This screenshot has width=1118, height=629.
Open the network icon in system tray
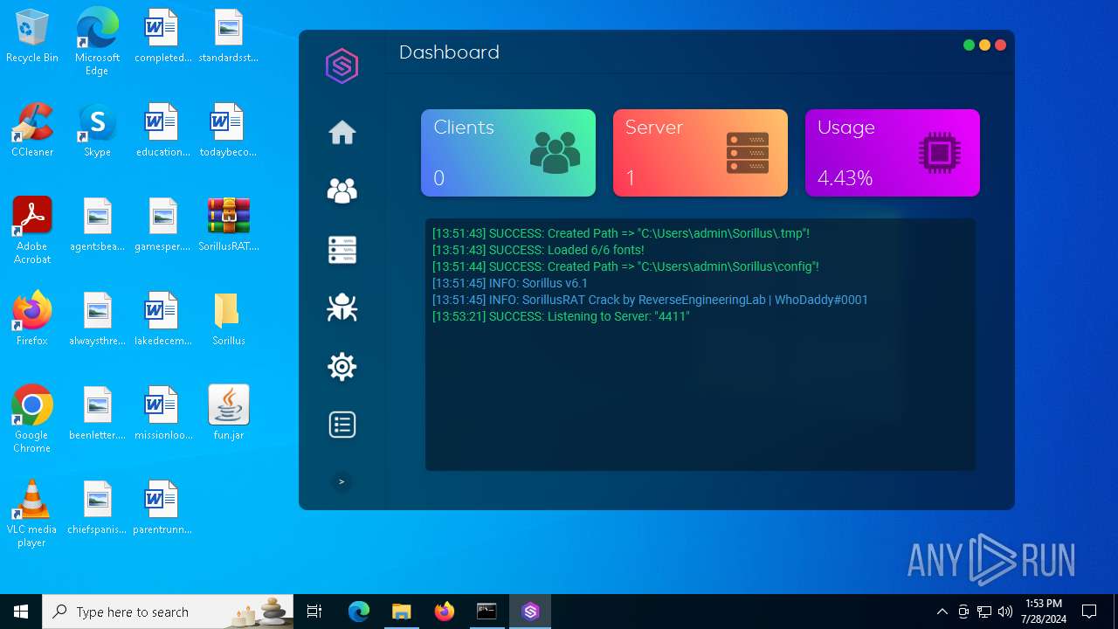tap(984, 612)
